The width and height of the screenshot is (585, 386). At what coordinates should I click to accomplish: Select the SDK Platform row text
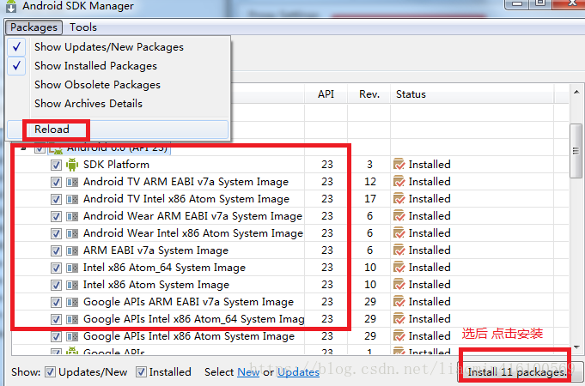(116, 165)
